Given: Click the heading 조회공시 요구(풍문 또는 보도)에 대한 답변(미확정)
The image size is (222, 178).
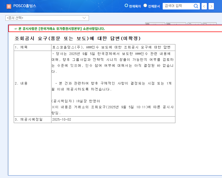Looking at the screenshot, I should click(x=78, y=38).
